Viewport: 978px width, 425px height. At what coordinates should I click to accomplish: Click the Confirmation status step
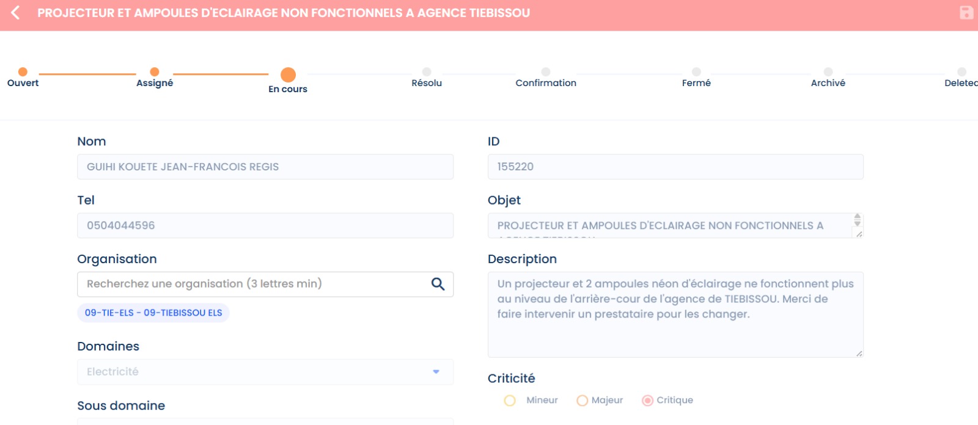pos(546,72)
